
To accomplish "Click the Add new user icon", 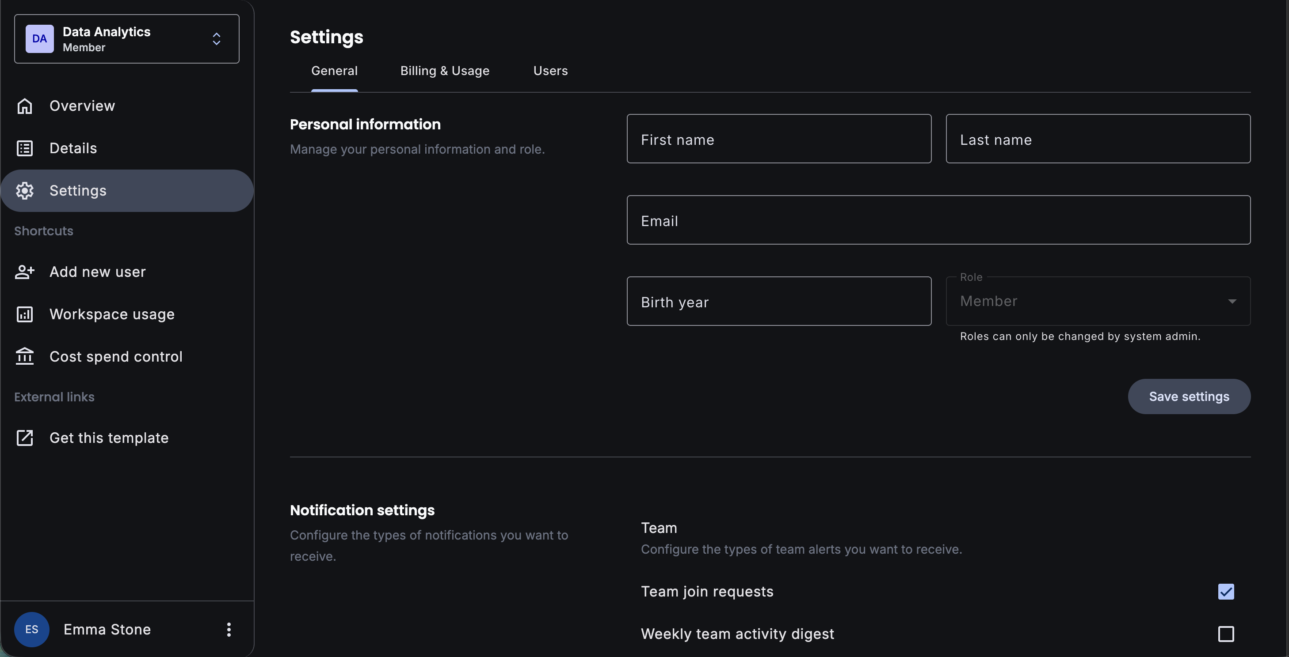I will [x=24, y=272].
